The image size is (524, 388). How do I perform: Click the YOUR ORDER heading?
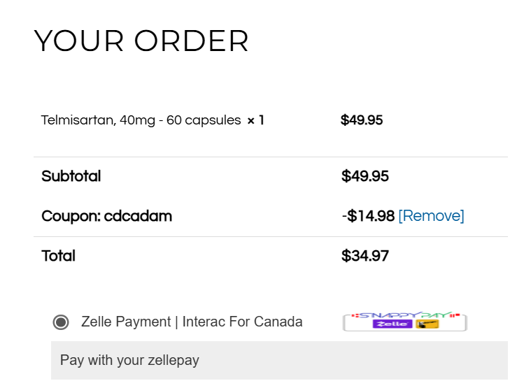[x=141, y=41]
